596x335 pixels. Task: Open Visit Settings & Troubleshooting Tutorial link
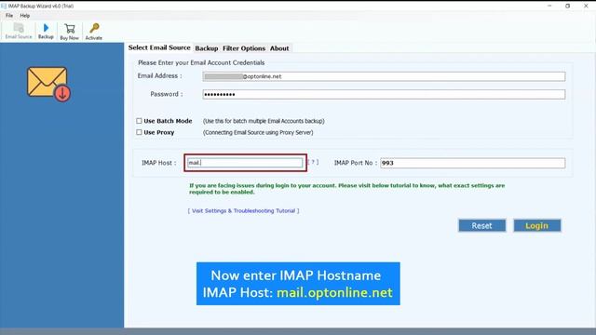pyautogui.click(x=243, y=211)
